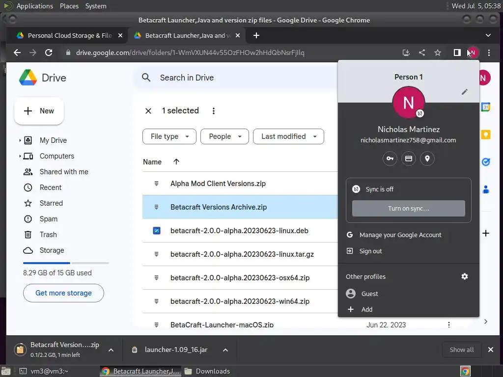503x377 pixels.
Task: Open options for Betacraft Versions download
Action: (111, 350)
